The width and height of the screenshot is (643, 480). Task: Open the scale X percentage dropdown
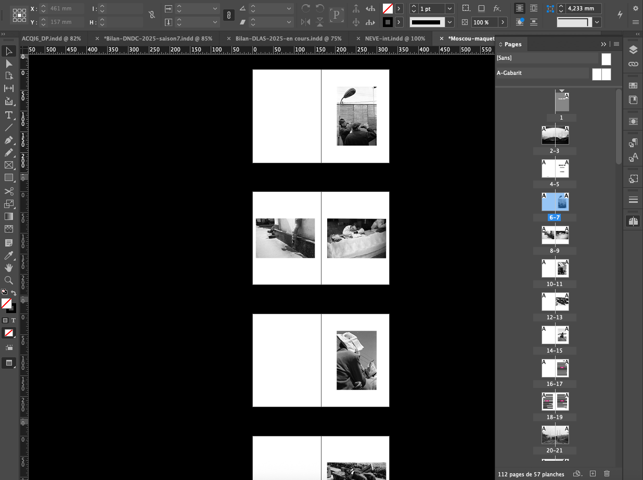tap(215, 9)
